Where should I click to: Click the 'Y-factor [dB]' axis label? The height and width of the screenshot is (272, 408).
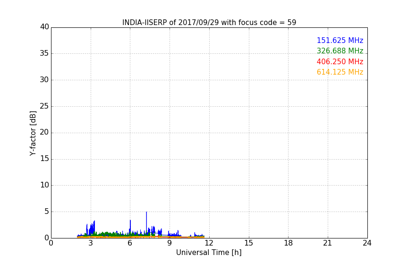tap(33, 133)
